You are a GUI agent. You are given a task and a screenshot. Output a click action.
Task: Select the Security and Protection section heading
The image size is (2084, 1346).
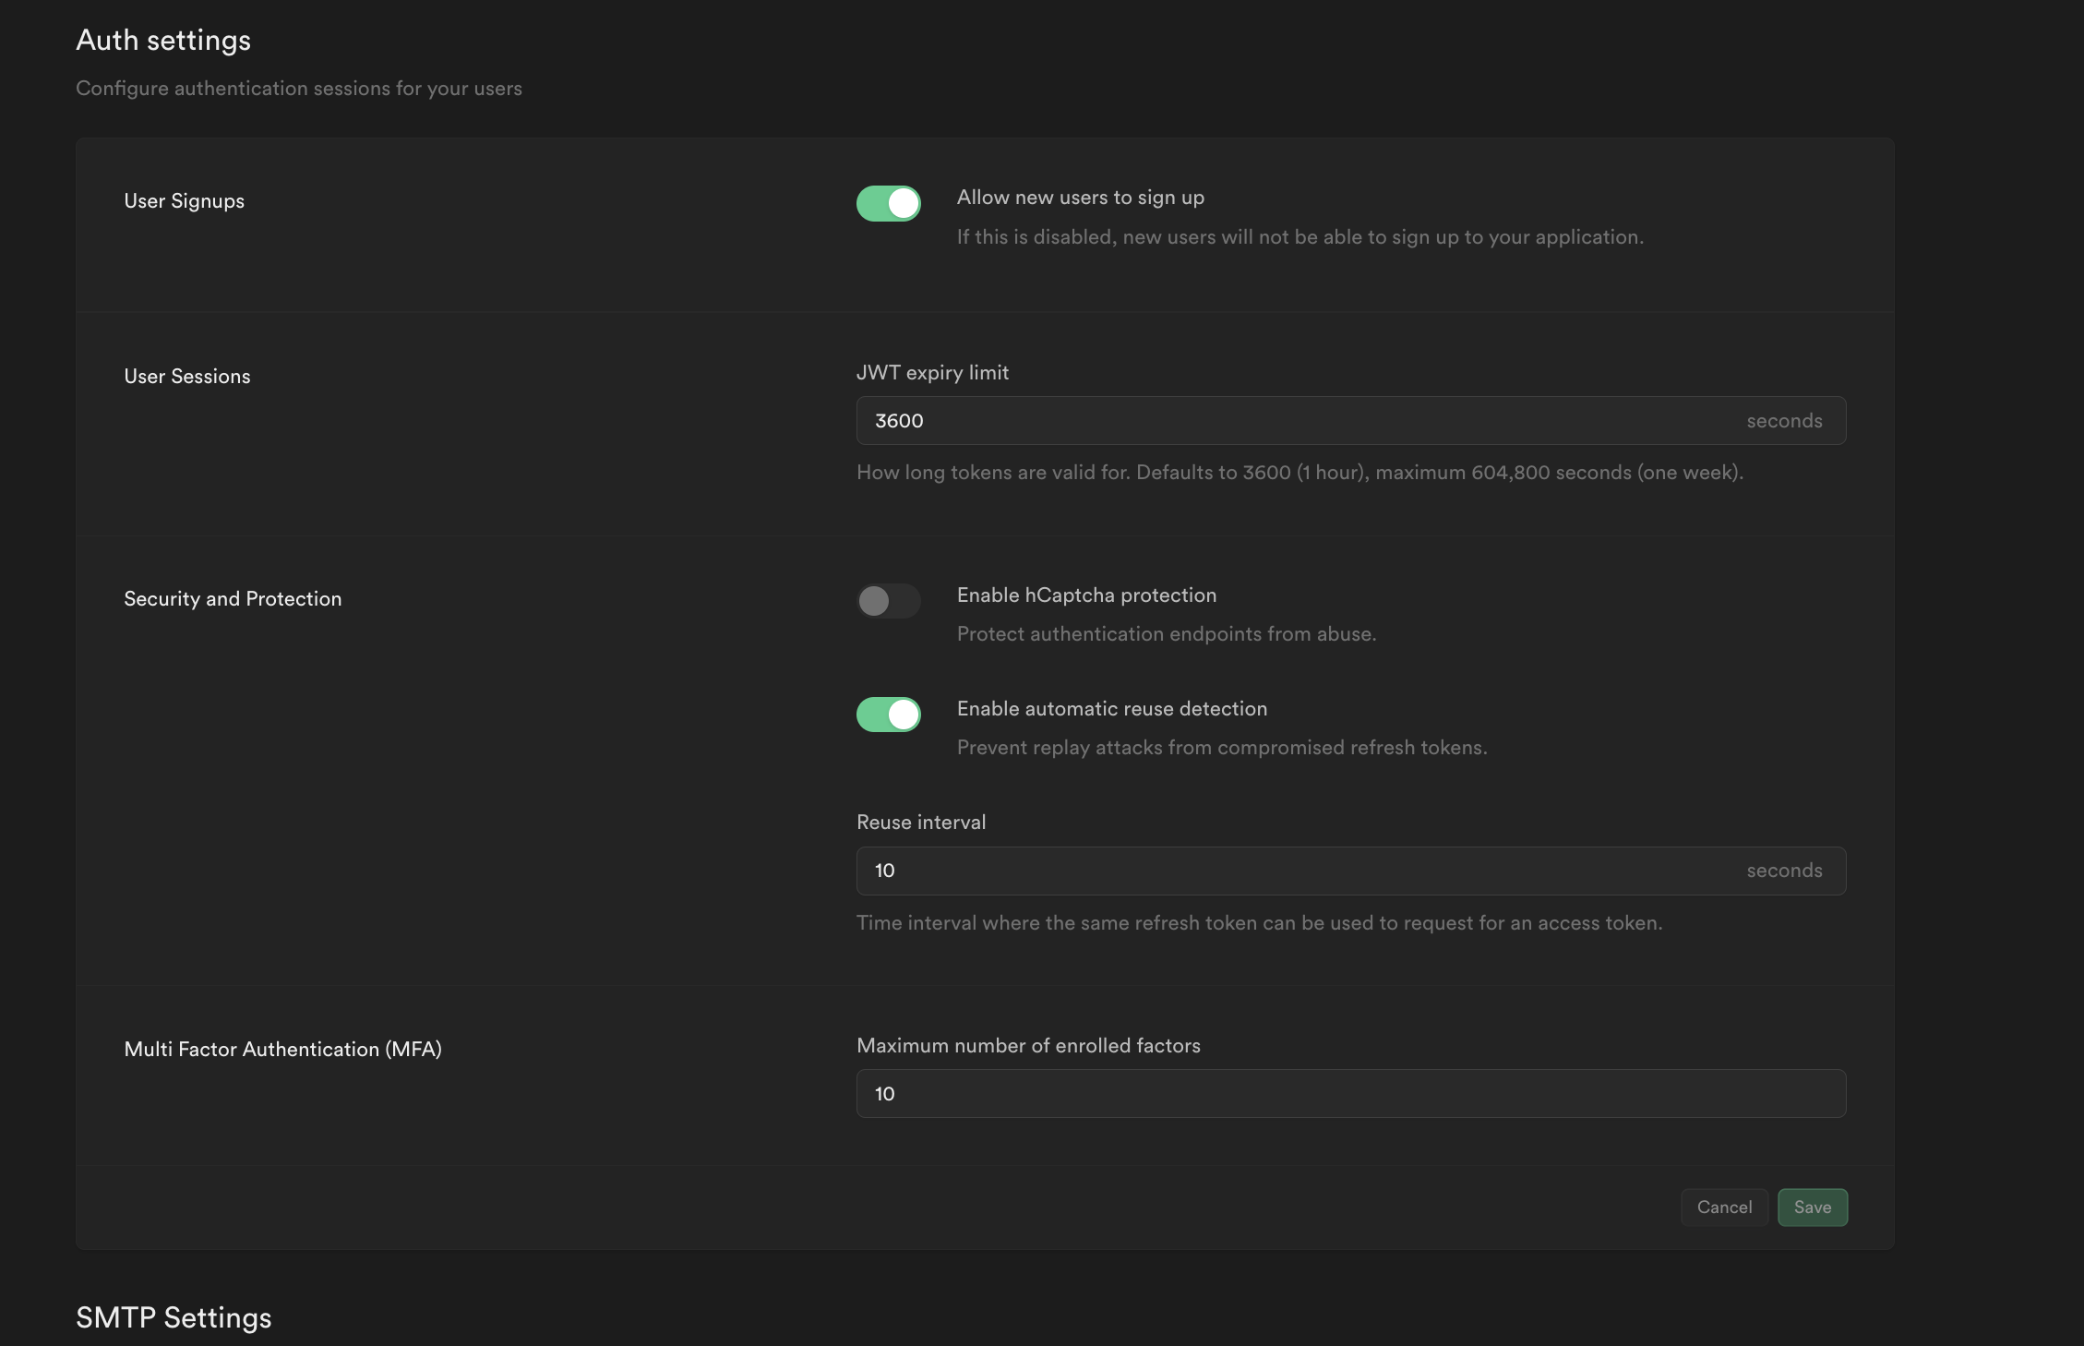click(x=233, y=599)
